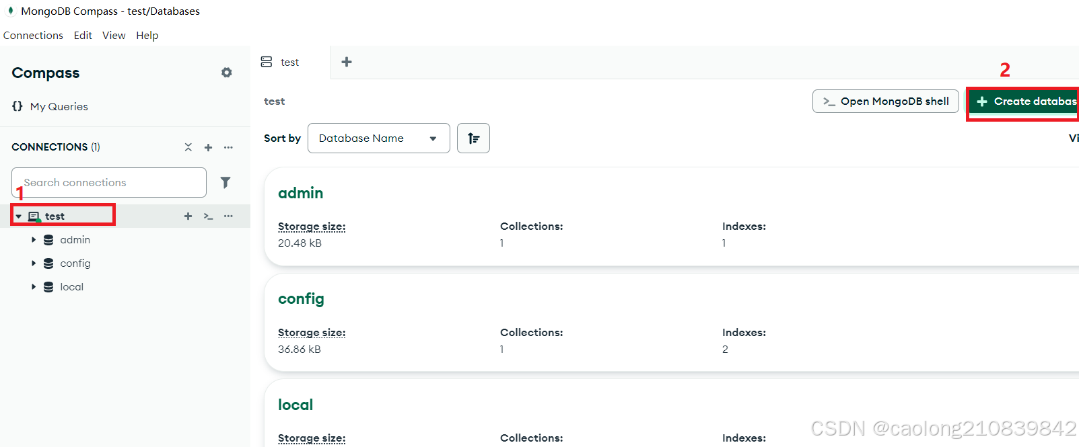Click test breadcrumb above Sort by
This screenshot has width=1079, height=447.
(x=274, y=101)
